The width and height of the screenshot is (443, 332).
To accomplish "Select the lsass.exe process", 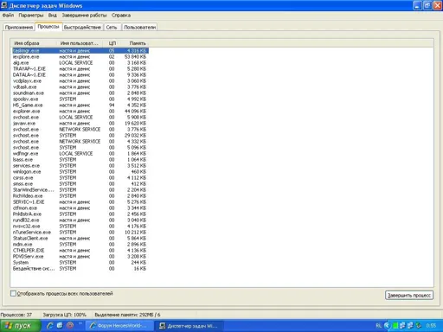I will 80,160.
